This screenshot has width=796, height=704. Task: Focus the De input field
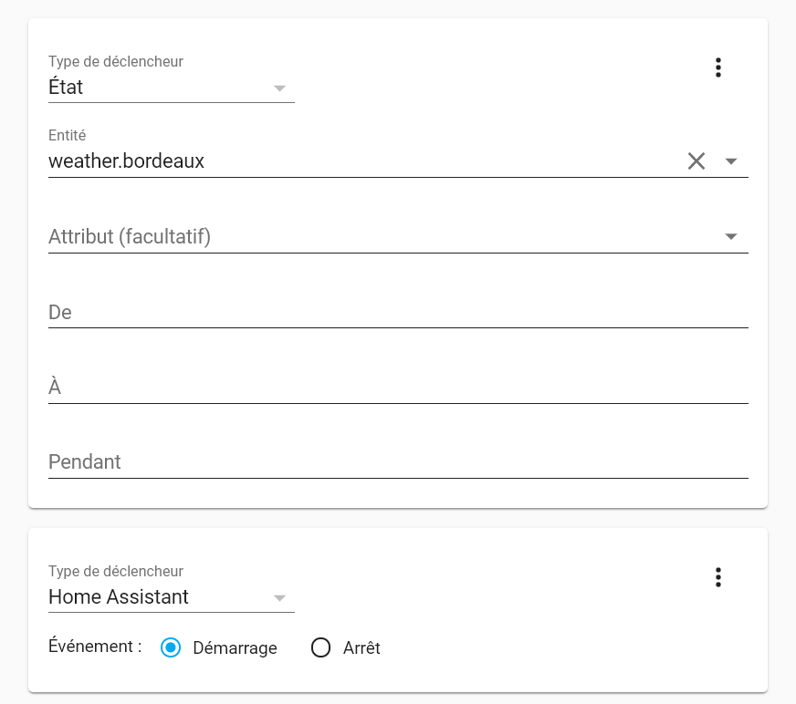coord(398,312)
